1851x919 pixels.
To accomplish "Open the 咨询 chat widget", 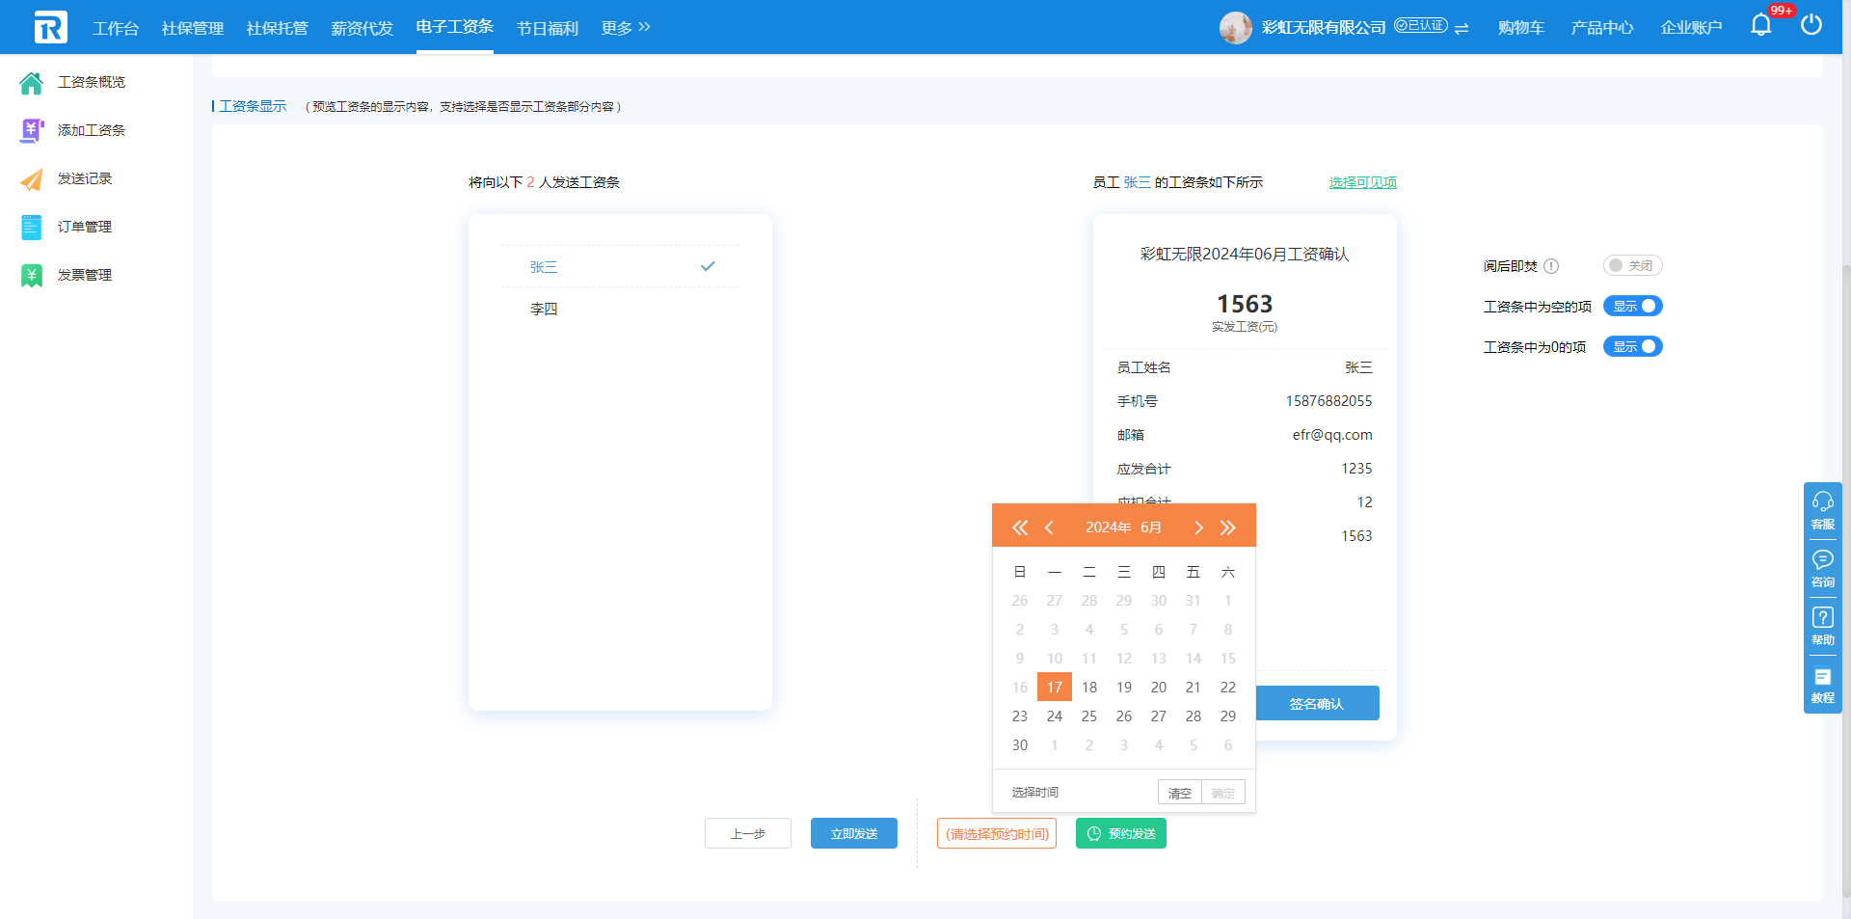I will coord(1822,569).
